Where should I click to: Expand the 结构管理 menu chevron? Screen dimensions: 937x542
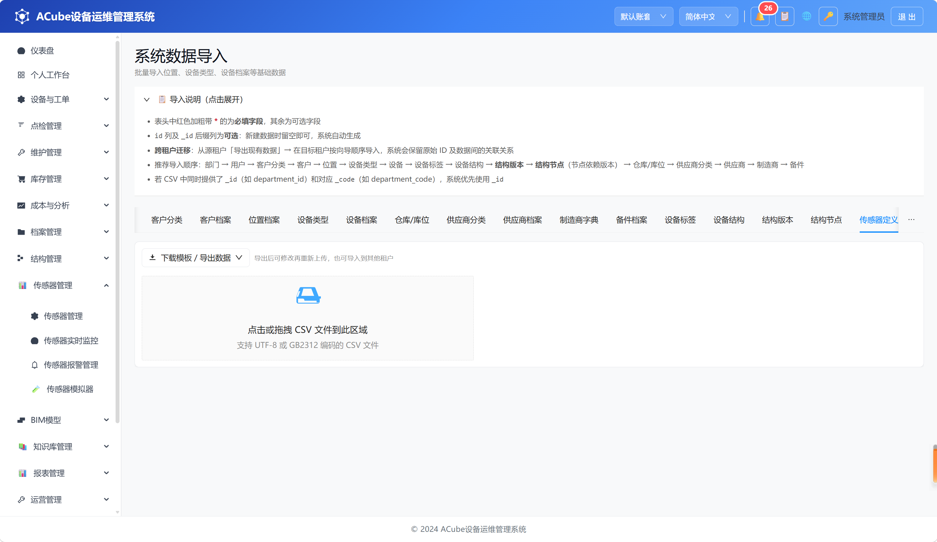click(x=106, y=258)
